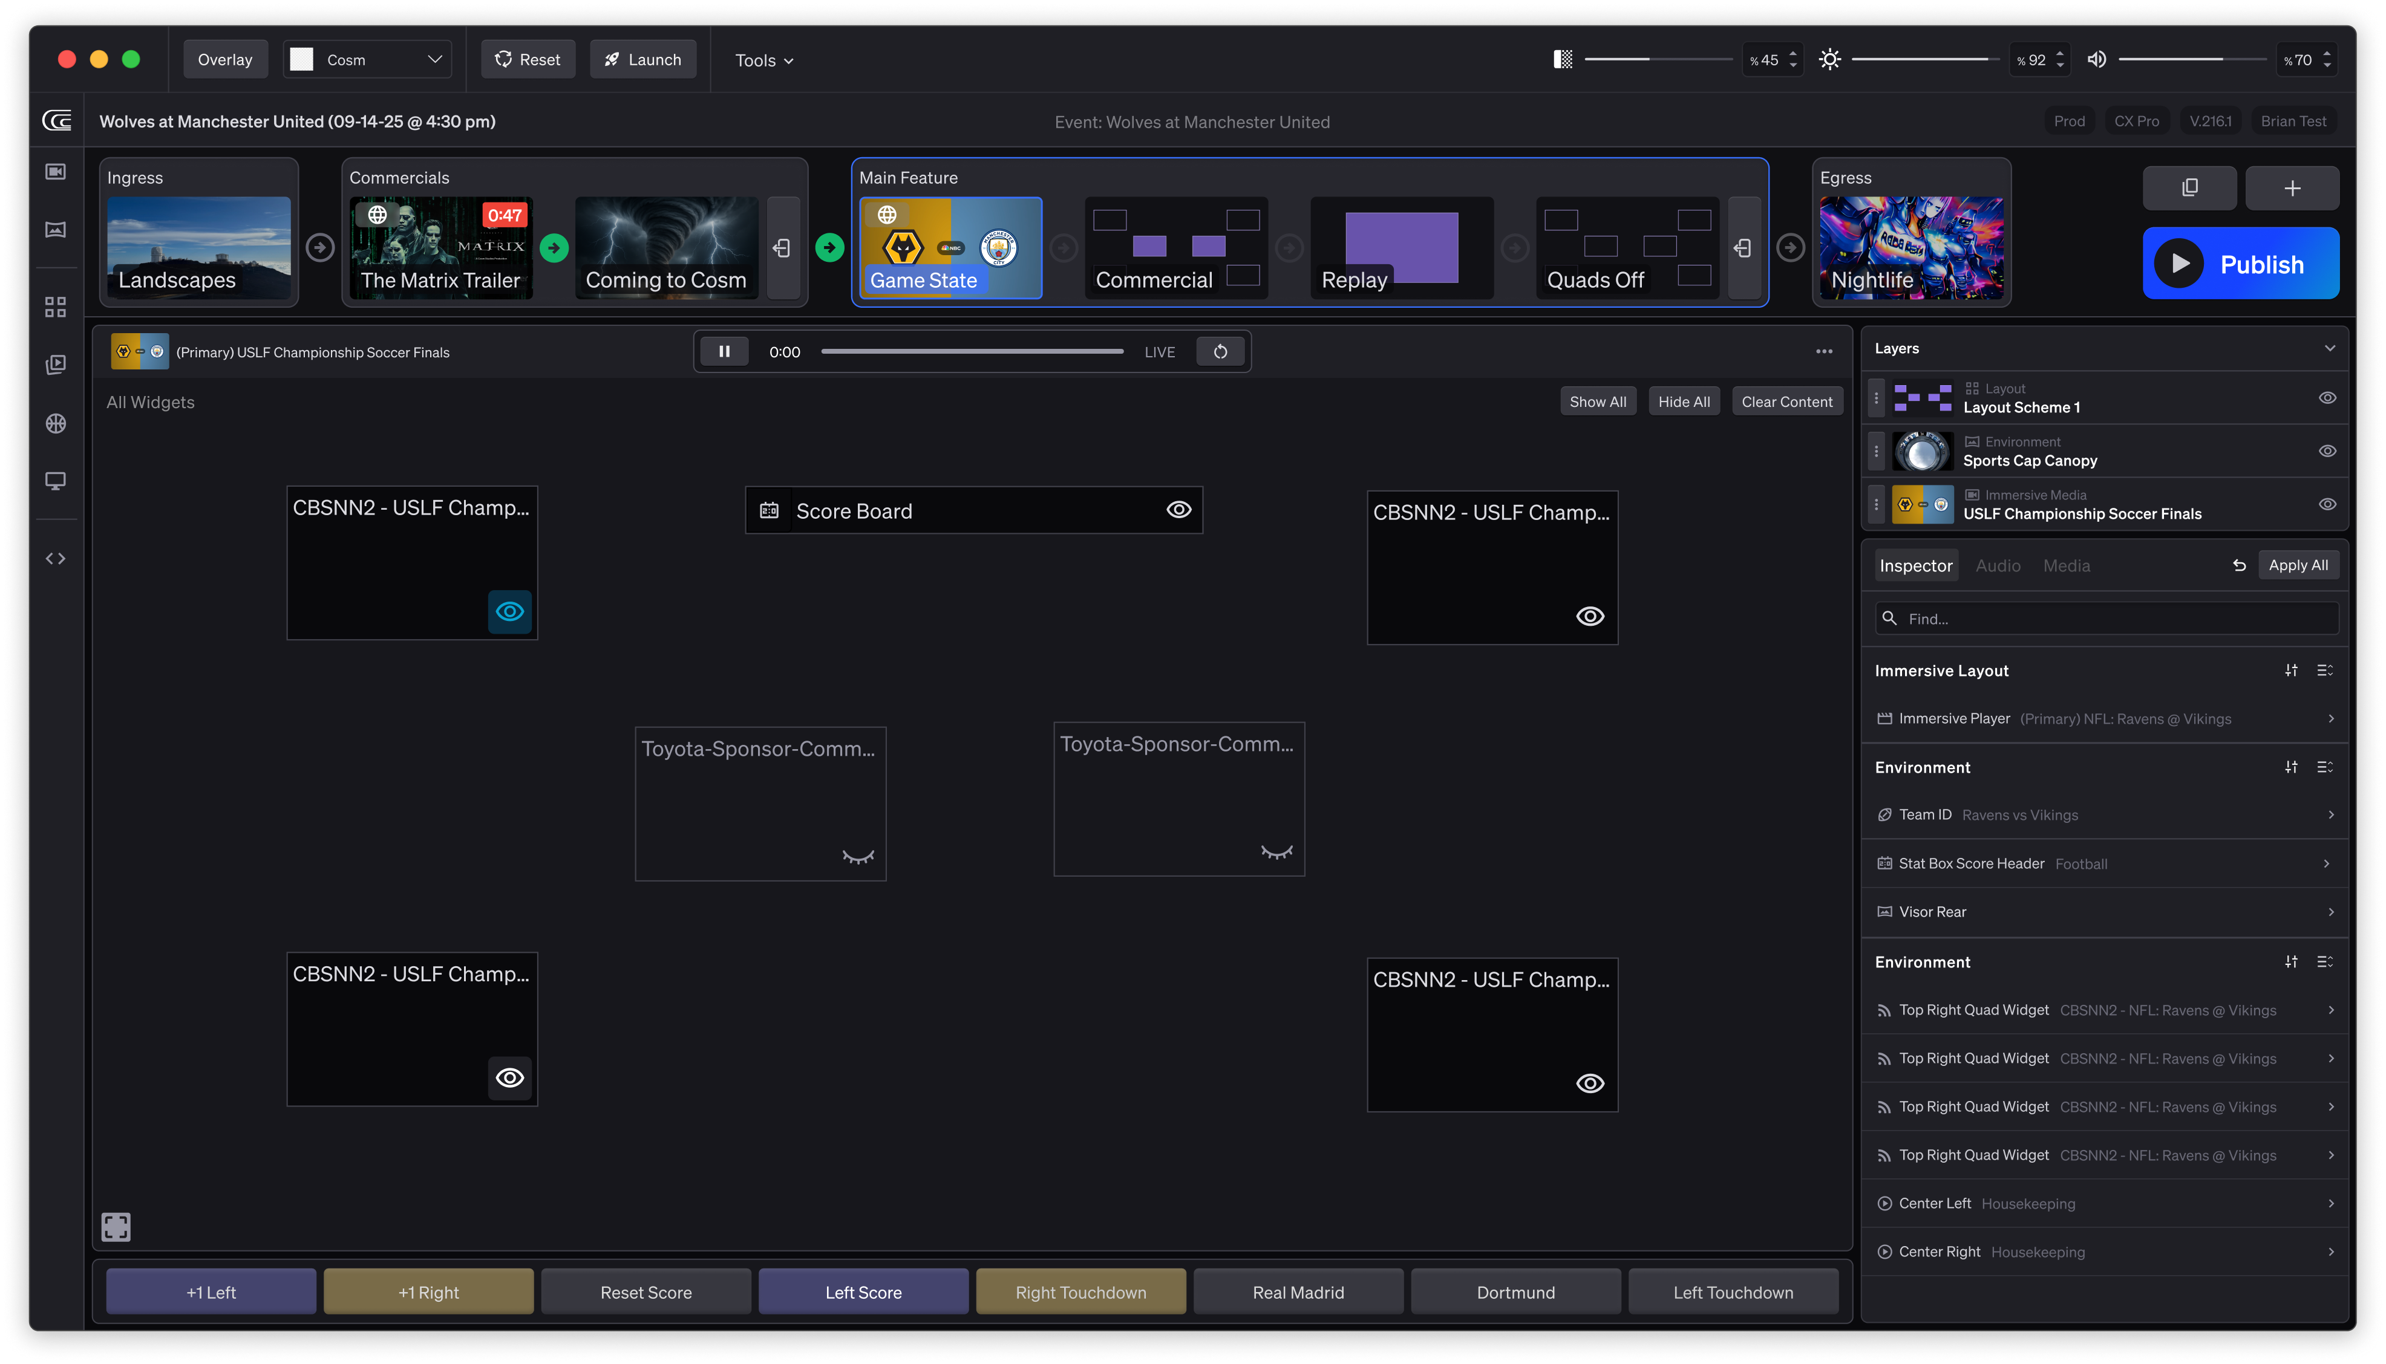Toggle visibility of Sports Cap Canopy layer

[x=2327, y=452]
